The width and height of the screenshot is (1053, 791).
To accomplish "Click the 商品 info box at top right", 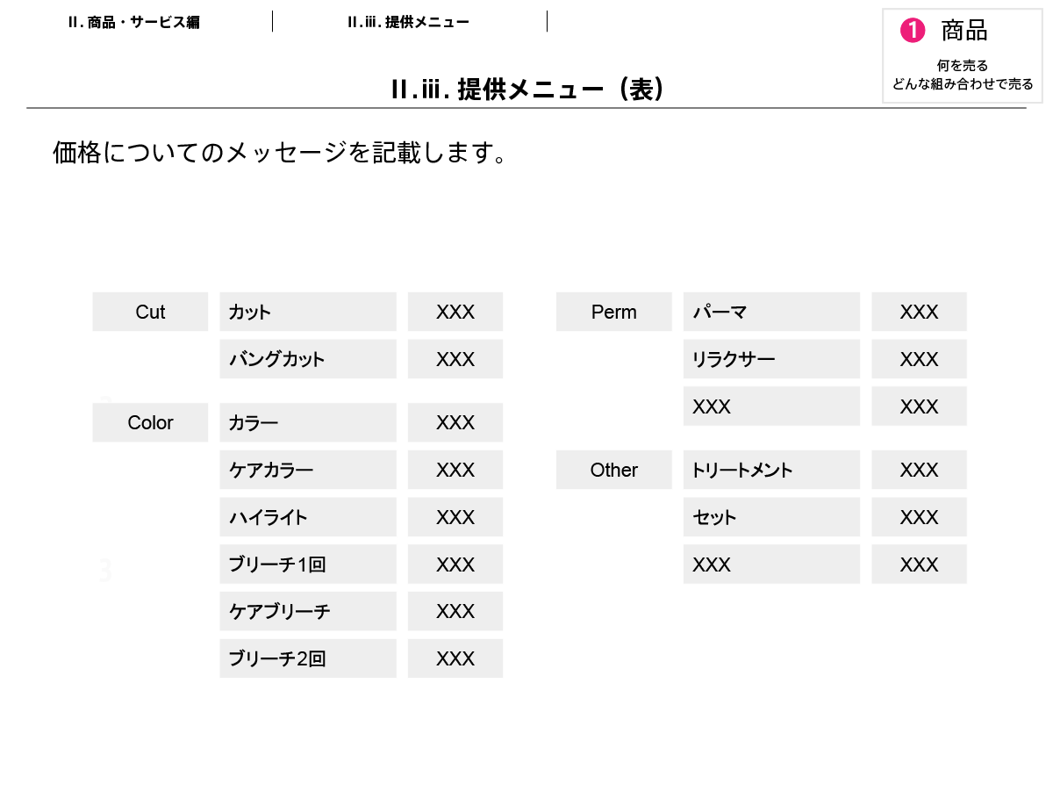I will (x=962, y=56).
